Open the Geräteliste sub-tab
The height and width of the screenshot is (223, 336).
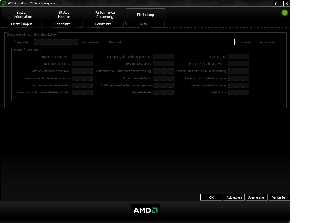[x=103, y=24]
